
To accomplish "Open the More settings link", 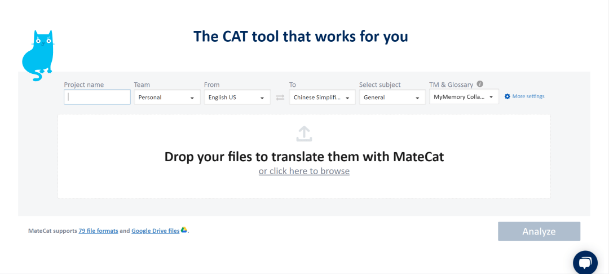I will tap(528, 96).
